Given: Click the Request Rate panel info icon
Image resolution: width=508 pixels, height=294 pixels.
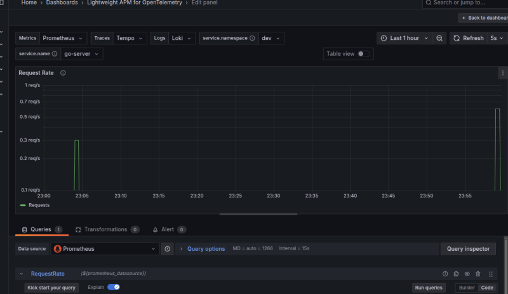Looking at the screenshot, I should click(63, 73).
